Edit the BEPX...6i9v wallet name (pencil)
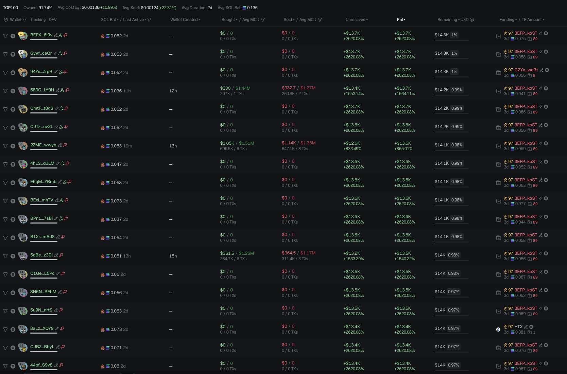Viewport: 567px width, 374px height. (x=56, y=35)
